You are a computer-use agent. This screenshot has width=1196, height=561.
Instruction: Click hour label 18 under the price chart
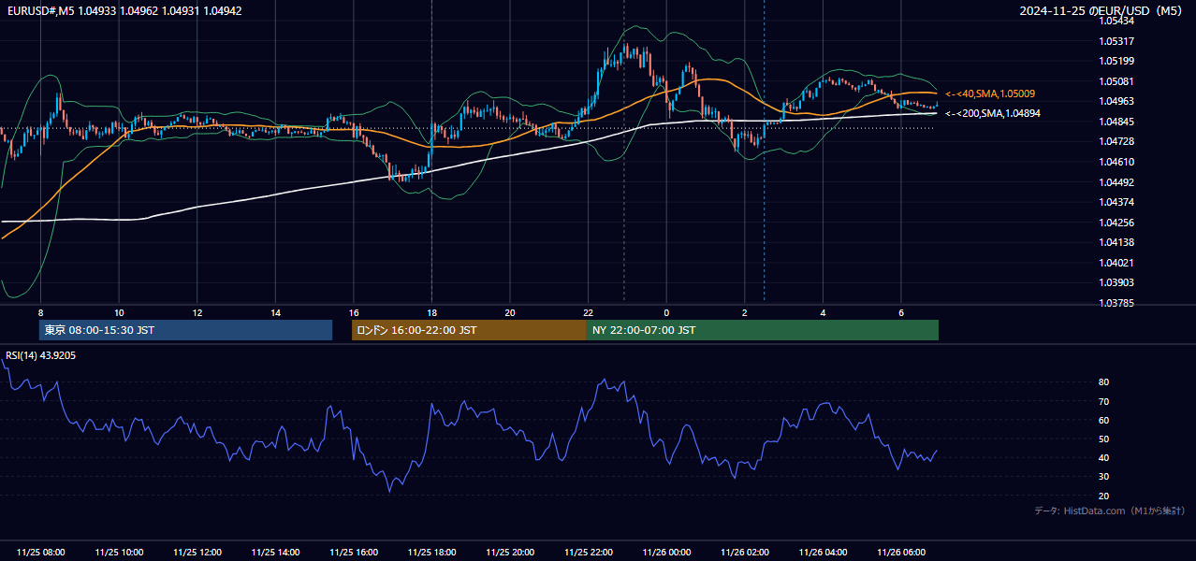[x=431, y=312]
